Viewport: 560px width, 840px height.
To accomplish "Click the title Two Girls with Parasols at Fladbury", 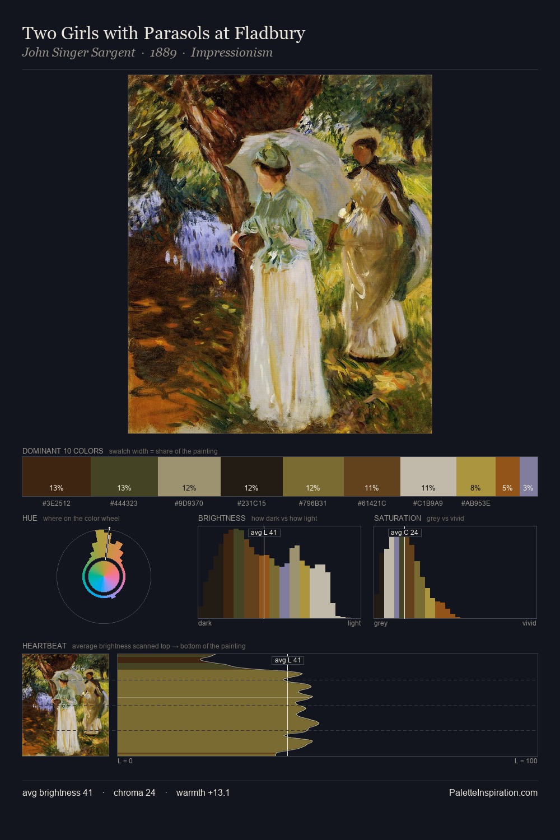I will (x=164, y=34).
